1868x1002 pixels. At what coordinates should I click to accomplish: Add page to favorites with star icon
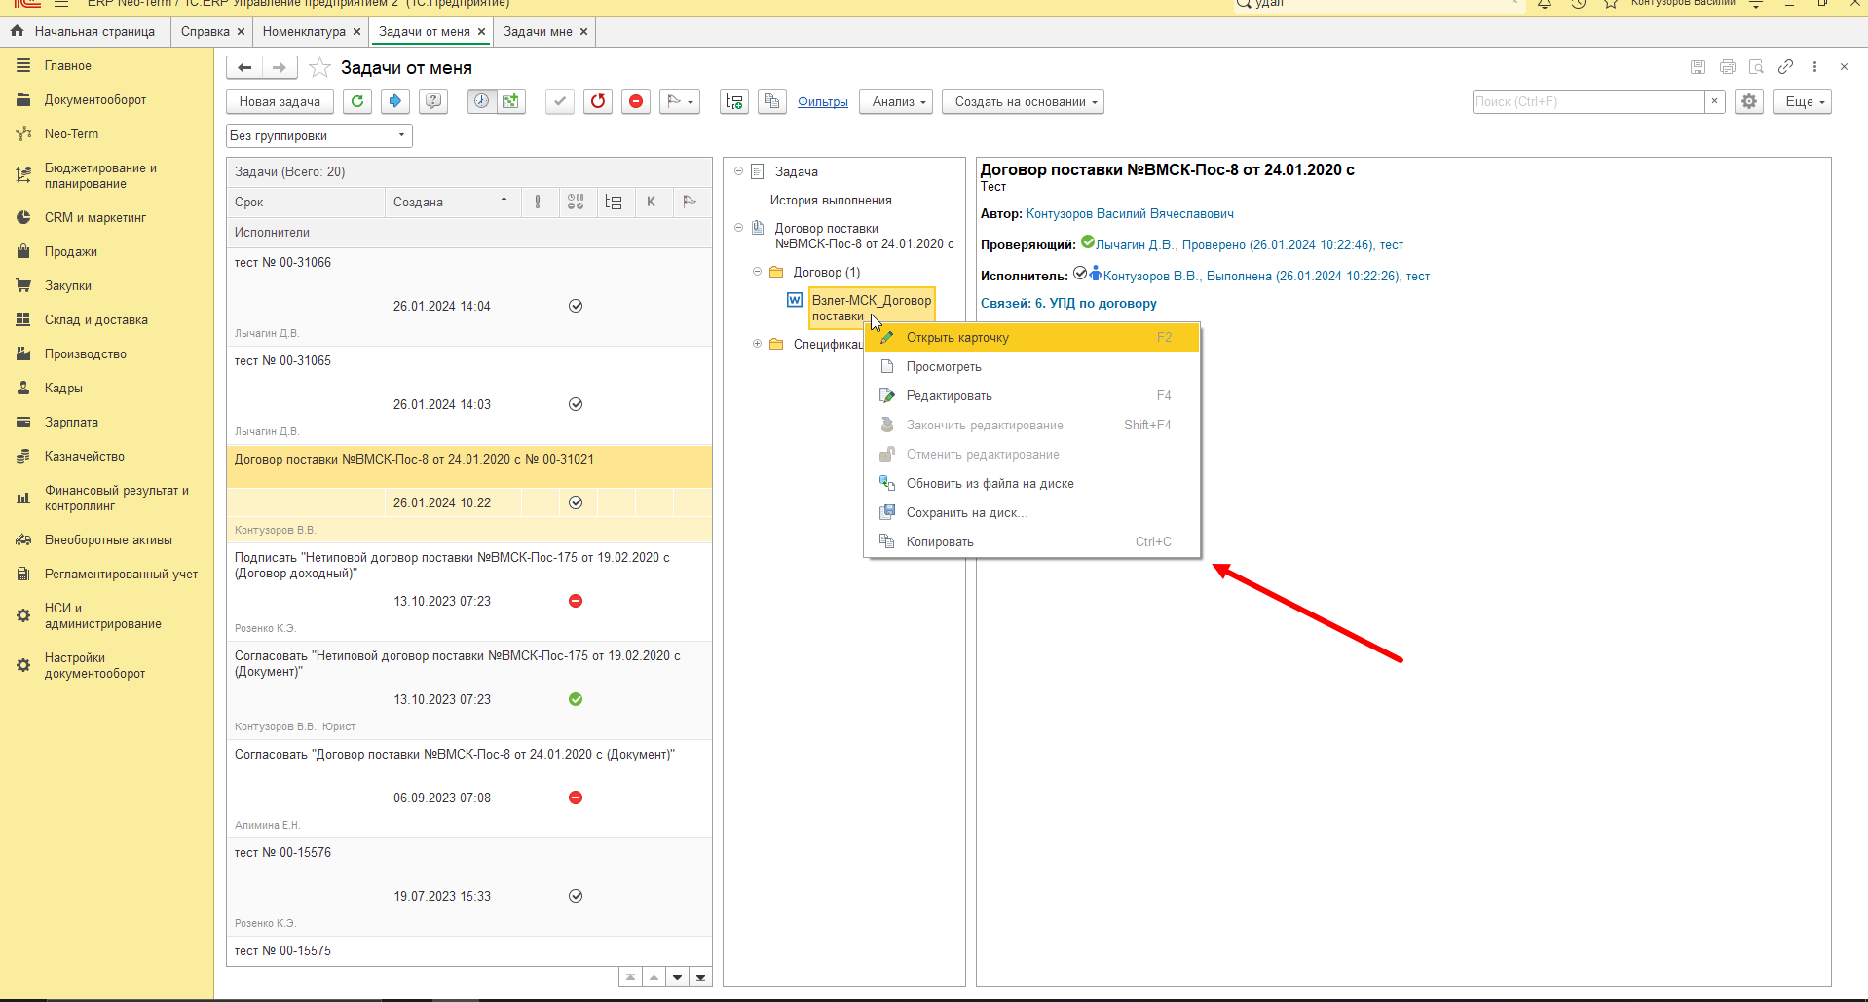[x=319, y=67]
